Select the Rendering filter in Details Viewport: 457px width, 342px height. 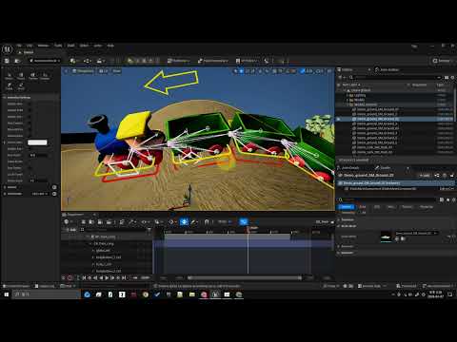(427, 207)
